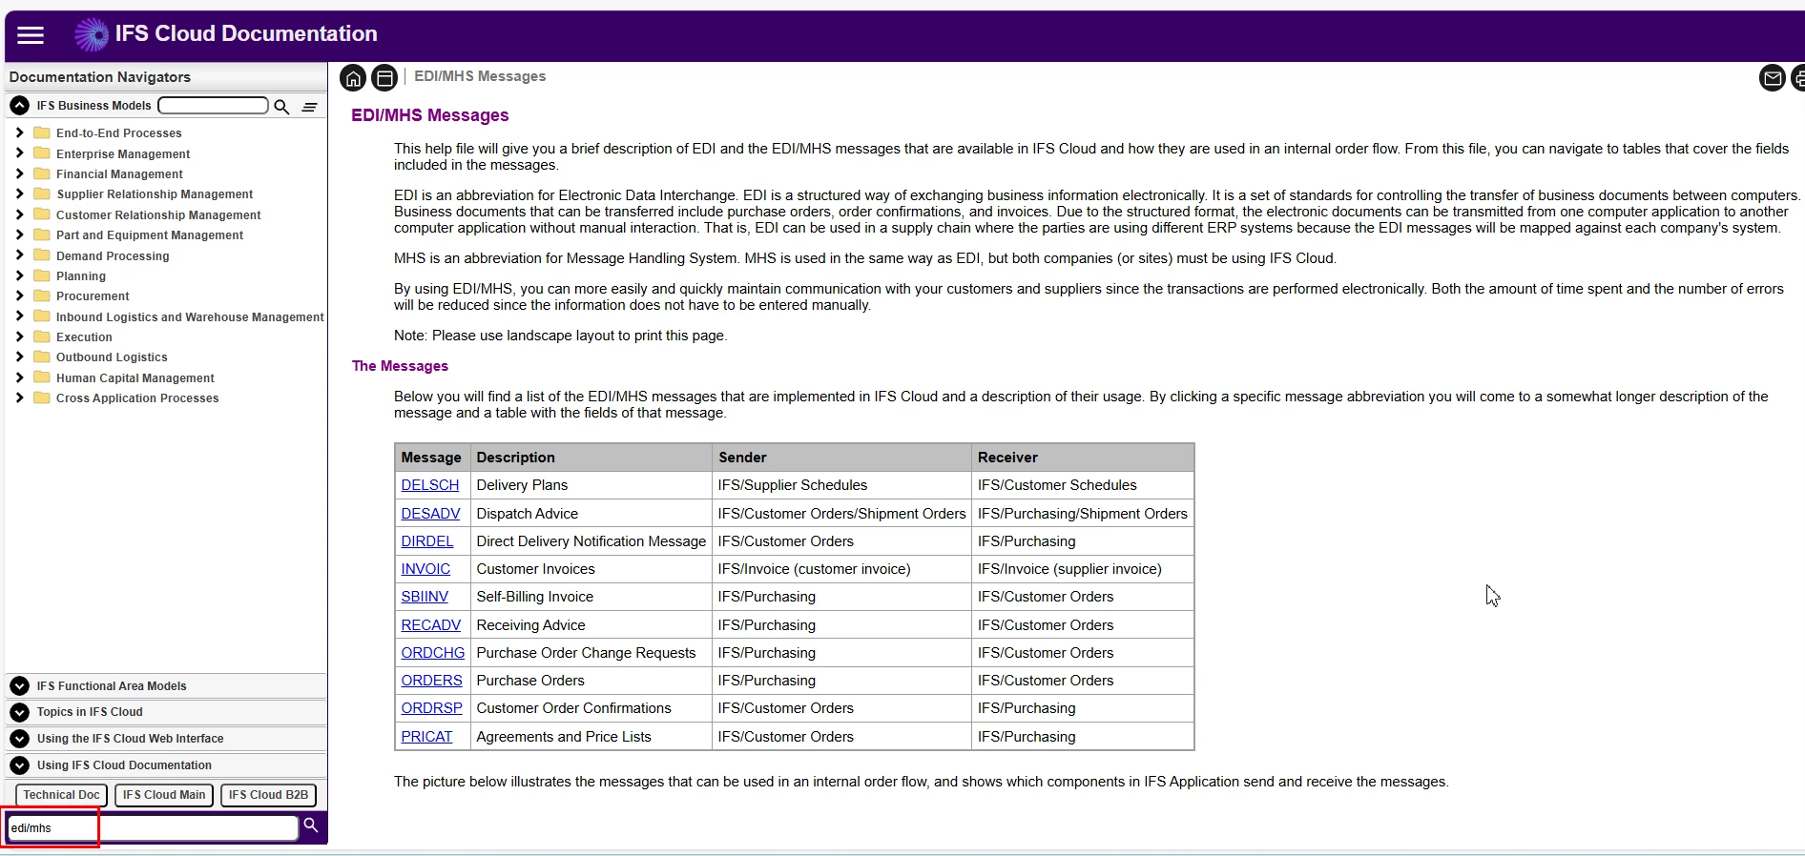Expand Customer Relationship Management node

(19, 214)
